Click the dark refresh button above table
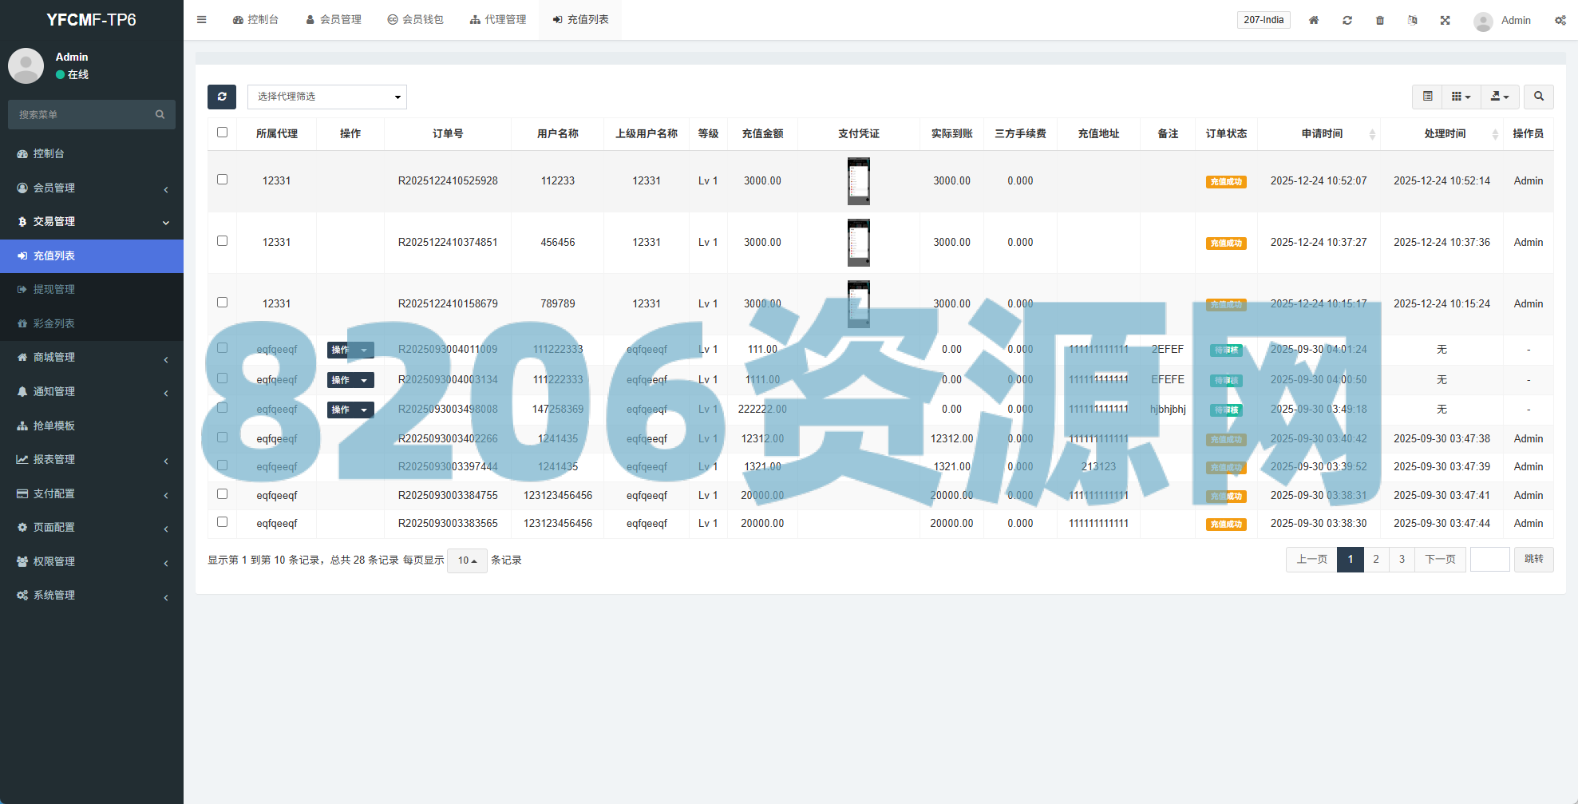 coord(222,97)
